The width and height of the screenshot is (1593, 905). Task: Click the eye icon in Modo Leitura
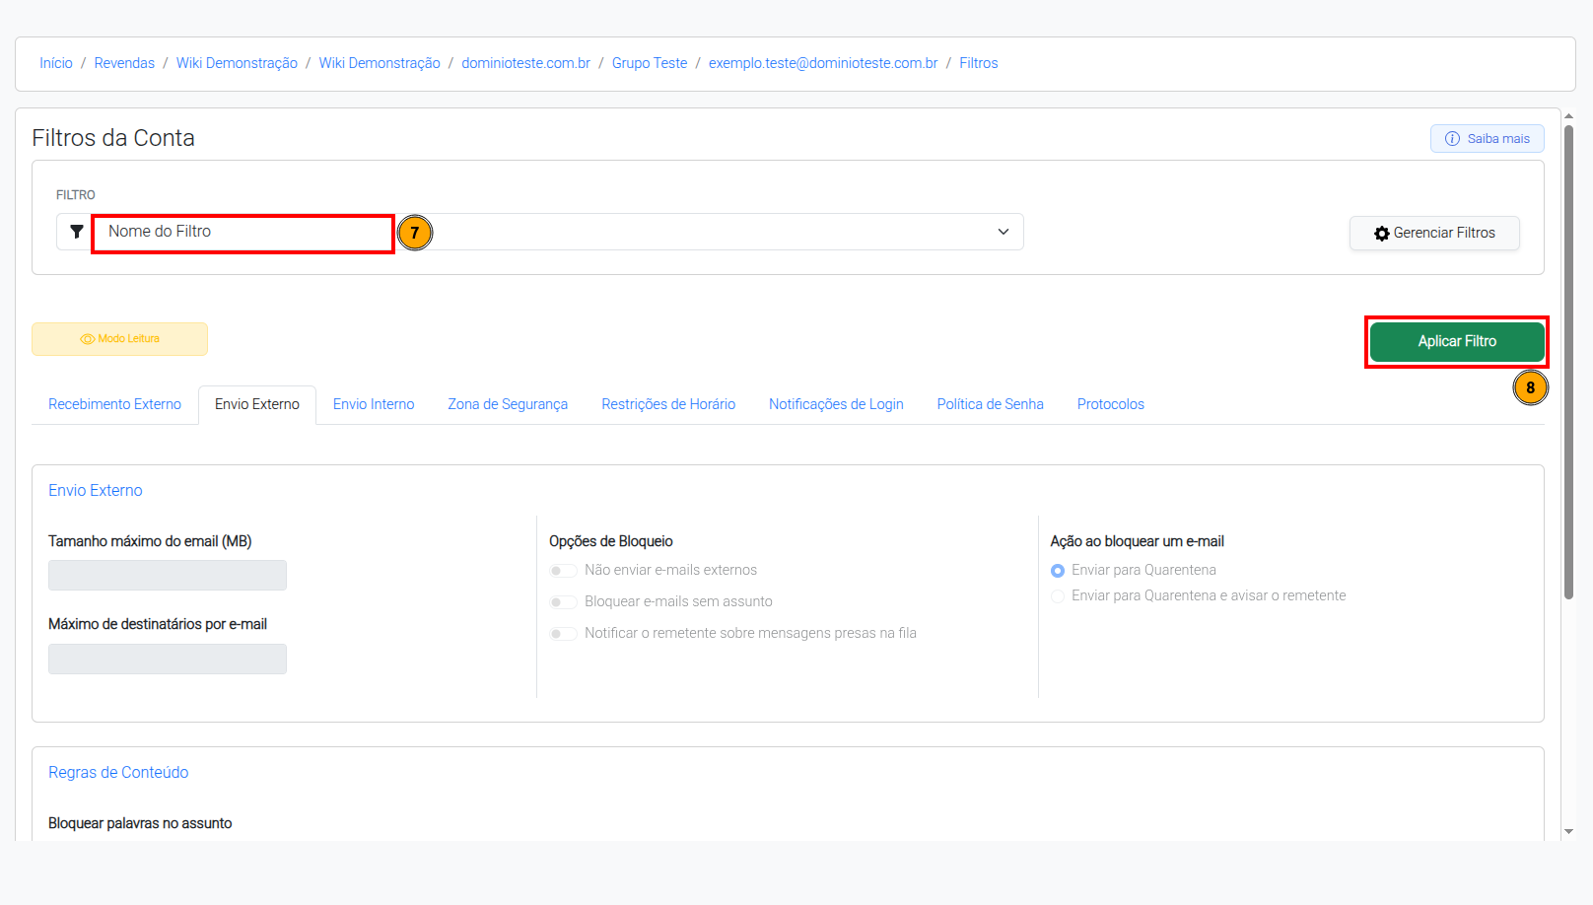[x=88, y=339]
